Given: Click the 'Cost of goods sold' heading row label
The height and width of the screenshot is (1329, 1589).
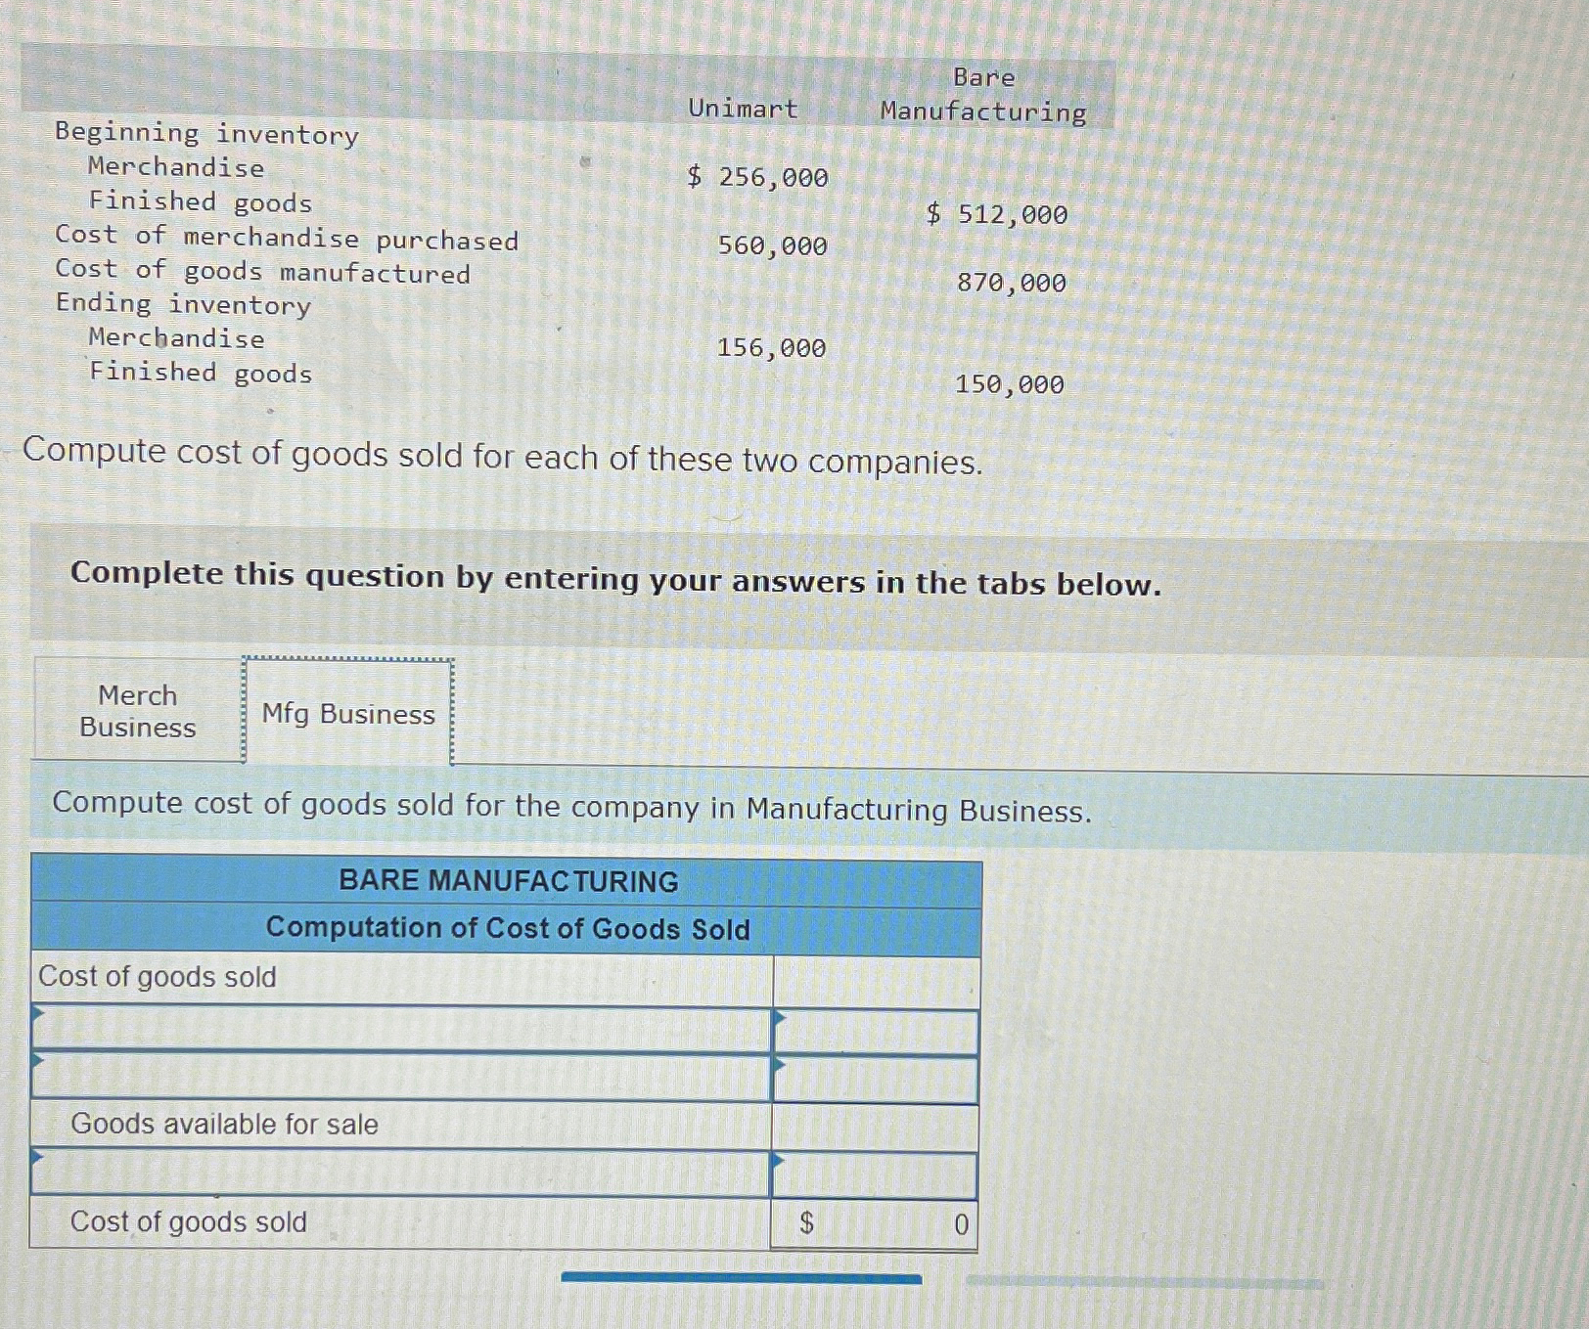Looking at the screenshot, I should (158, 977).
